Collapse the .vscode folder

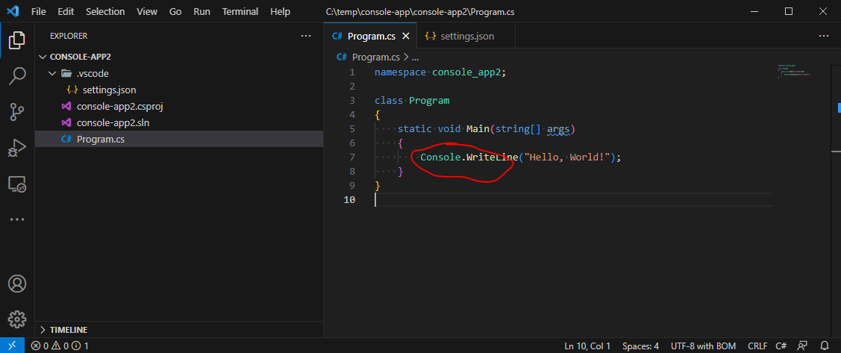[x=178, y=73]
